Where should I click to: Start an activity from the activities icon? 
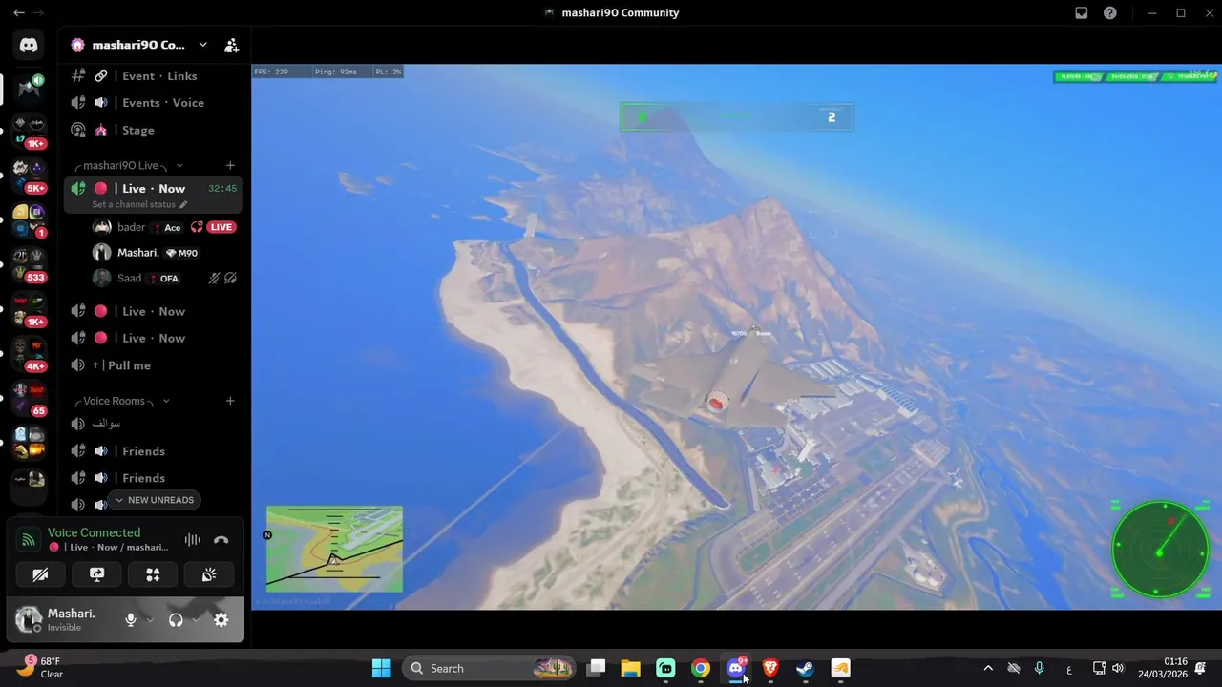[x=153, y=574]
